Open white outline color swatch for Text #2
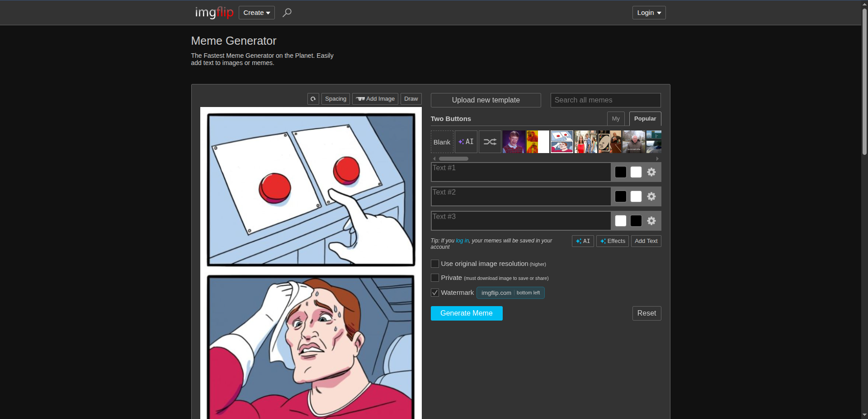 (x=636, y=196)
